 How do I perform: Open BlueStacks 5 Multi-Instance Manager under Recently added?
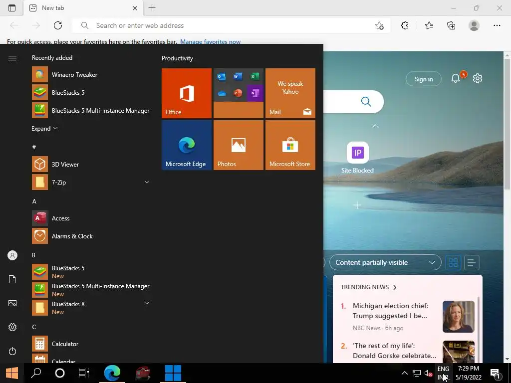(x=91, y=110)
